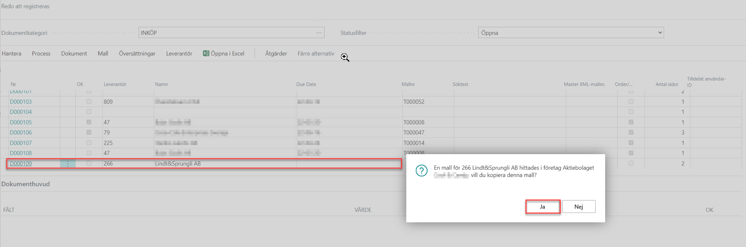This screenshot has height=247, width=746.
Task: Open document link D000106
Action: click(21, 133)
